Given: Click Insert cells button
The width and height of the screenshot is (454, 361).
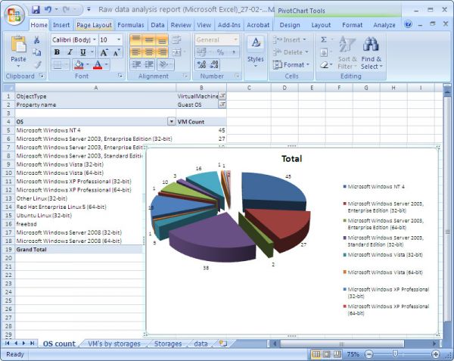Looking at the screenshot, I should tap(290, 39).
